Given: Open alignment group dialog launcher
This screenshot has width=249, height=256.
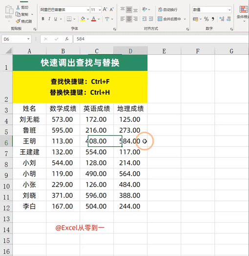Looking at the screenshot, I should [x=187, y=29].
